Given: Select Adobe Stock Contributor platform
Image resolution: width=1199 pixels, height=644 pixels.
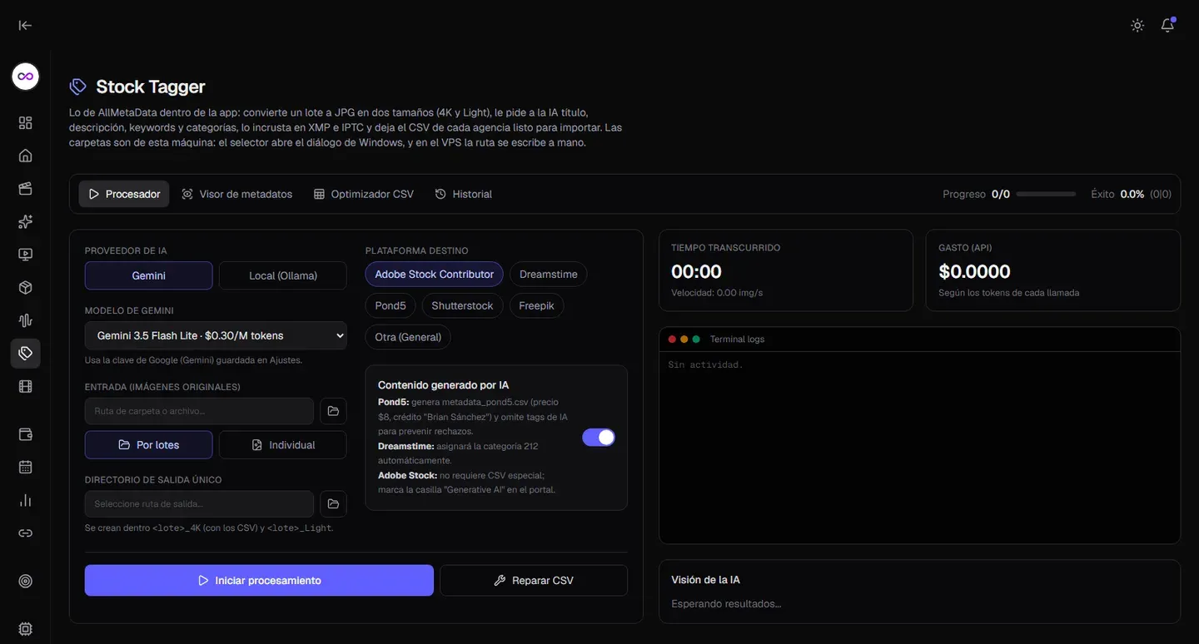Looking at the screenshot, I should (x=435, y=274).
